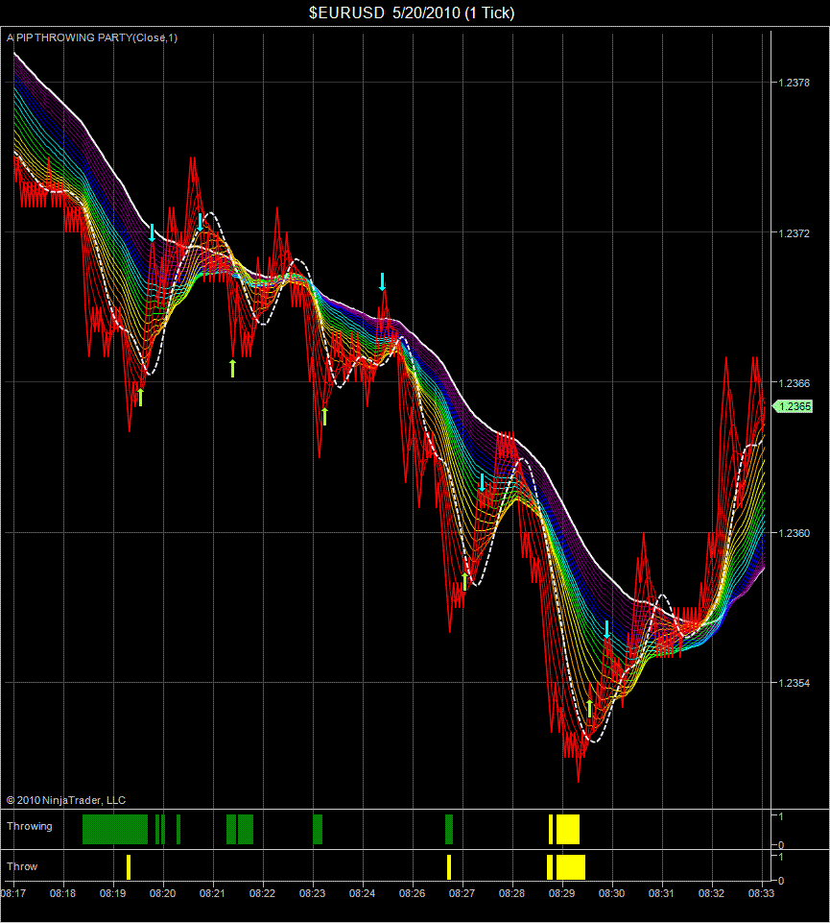Click the 08:30 time axis label
The height and width of the screenshot is (923, 830).
pyautogui.click(x=612, y=893)
